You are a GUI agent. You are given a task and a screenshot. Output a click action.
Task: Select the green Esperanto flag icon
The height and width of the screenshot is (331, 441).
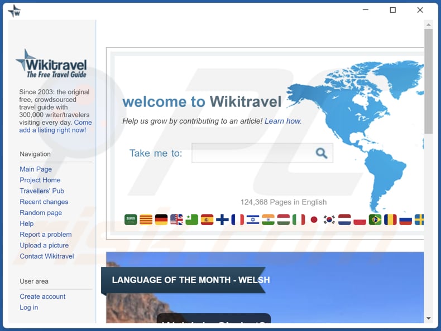pyautogui.click(x=192, y=220)
